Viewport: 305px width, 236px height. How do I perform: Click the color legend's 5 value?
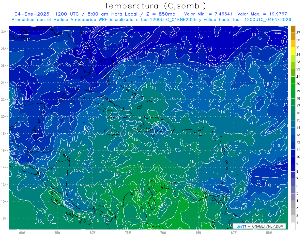[x=297, y=193]
